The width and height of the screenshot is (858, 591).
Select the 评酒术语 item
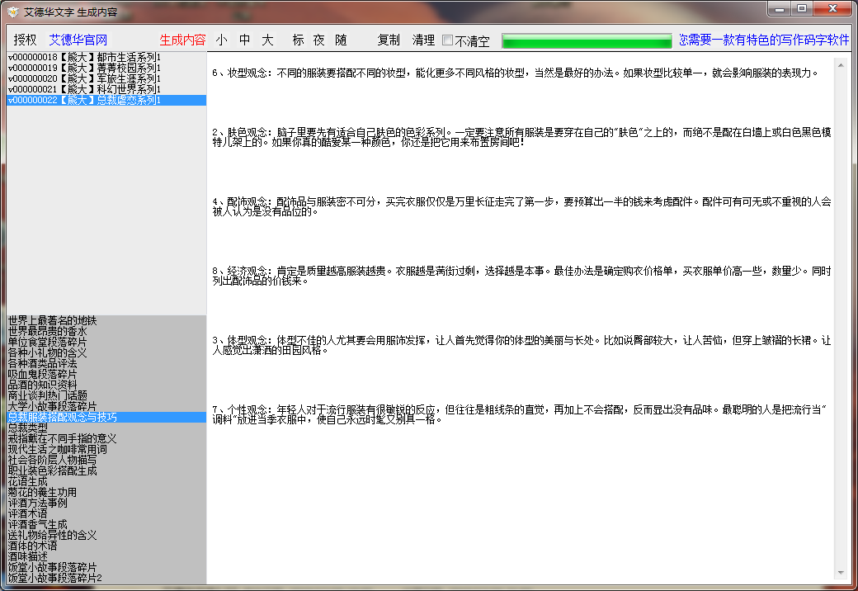(106, 514)
